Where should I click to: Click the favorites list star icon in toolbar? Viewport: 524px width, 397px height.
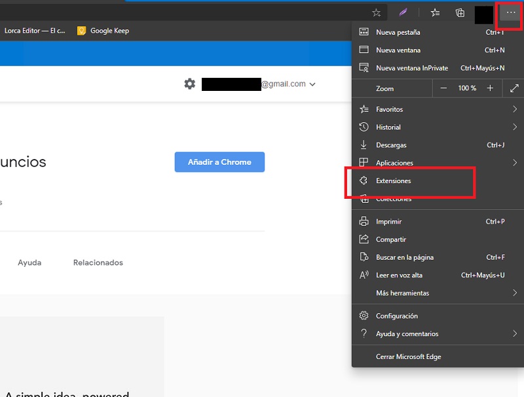pos(435,12)
